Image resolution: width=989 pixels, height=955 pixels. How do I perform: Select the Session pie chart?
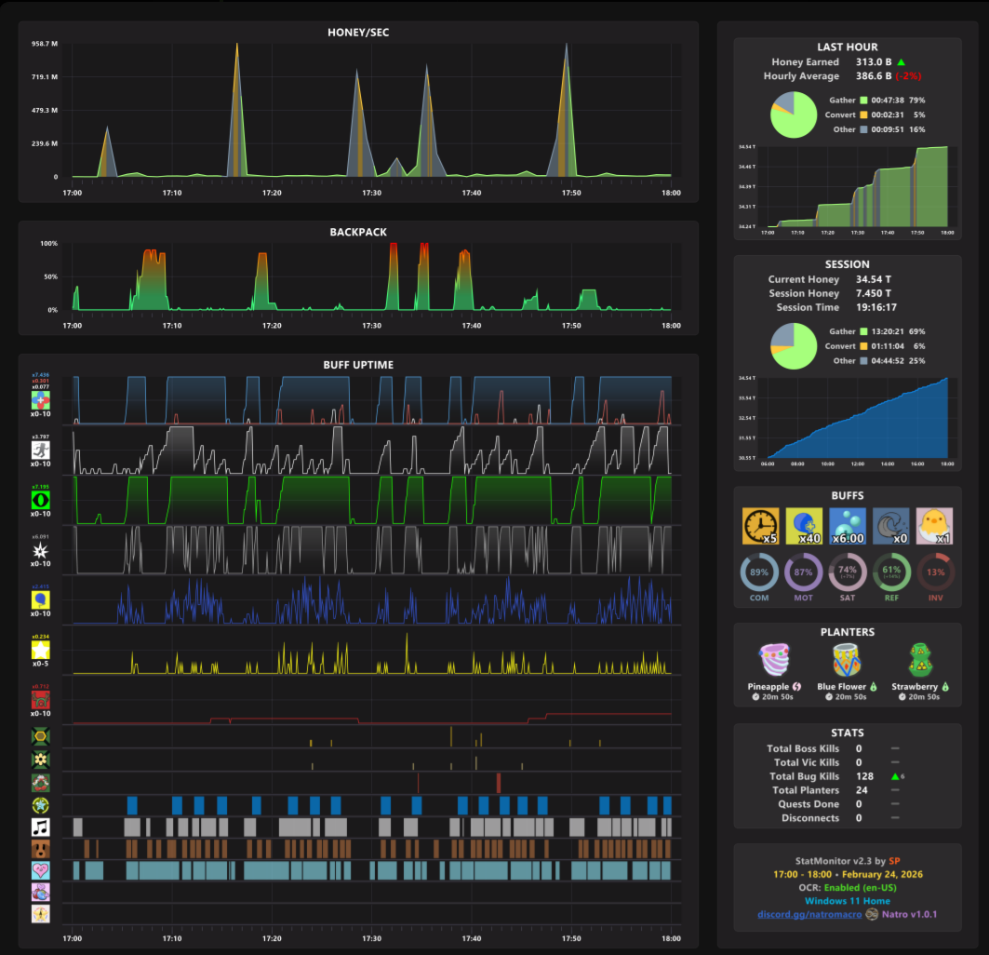pyautogui.click(x=794, y=346)
